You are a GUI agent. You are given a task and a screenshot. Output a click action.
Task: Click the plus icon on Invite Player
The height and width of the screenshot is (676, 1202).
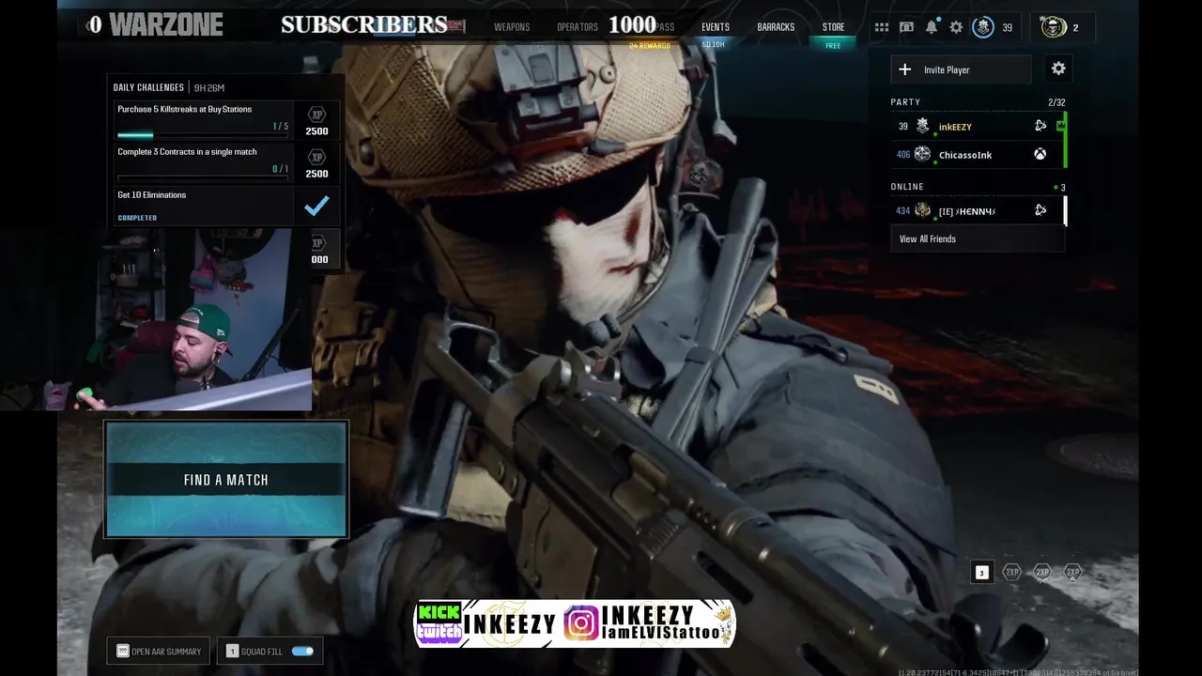pos(905,69)
